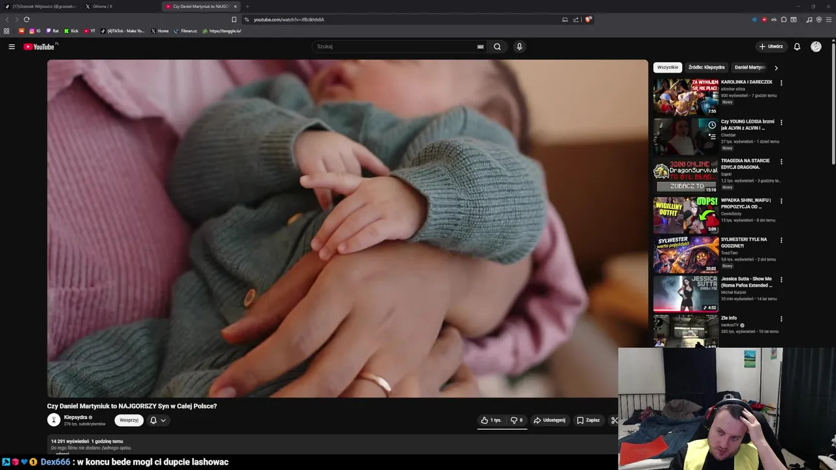Open the Klepsydra channel name
This screenshot has width=836, height=470.
[x=75, y=417]
